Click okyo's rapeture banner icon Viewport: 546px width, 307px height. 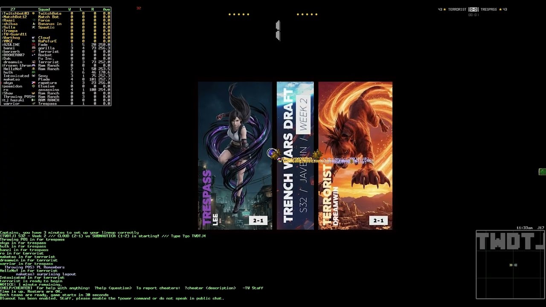tap(33, 83)
